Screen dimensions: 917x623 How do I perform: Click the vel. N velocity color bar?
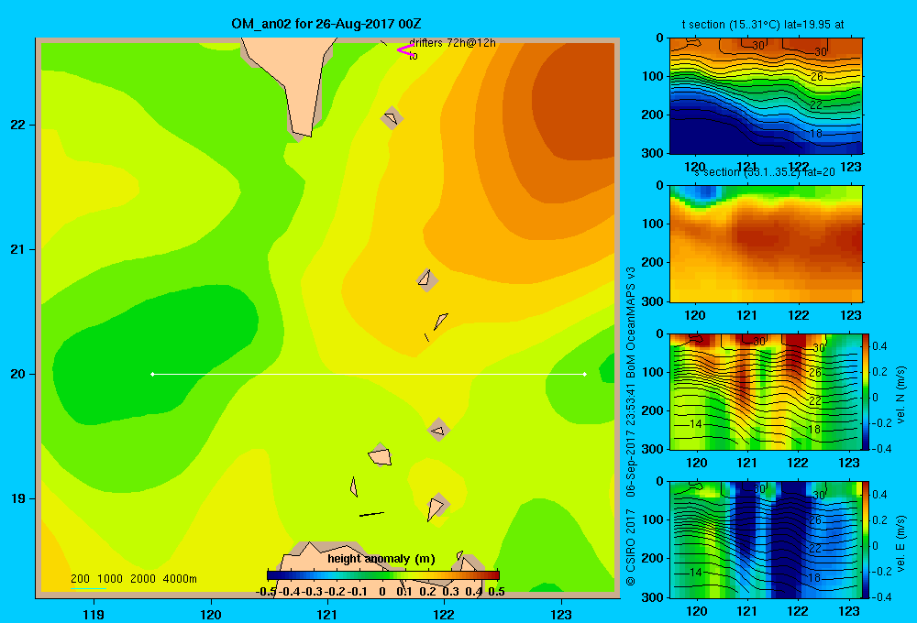[866, 391]
